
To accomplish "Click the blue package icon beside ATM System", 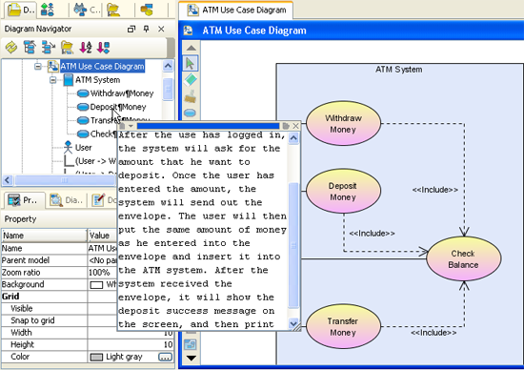I will [69, 80].
